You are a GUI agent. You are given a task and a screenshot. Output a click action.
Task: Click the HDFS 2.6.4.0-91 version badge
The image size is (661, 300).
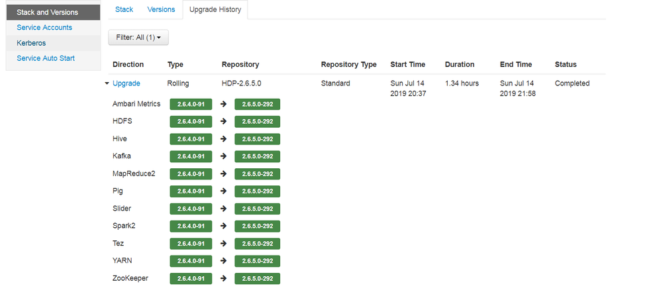191,122
